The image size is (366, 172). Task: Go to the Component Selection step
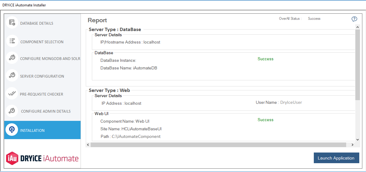pyautogui.click(x=42, y=42)
